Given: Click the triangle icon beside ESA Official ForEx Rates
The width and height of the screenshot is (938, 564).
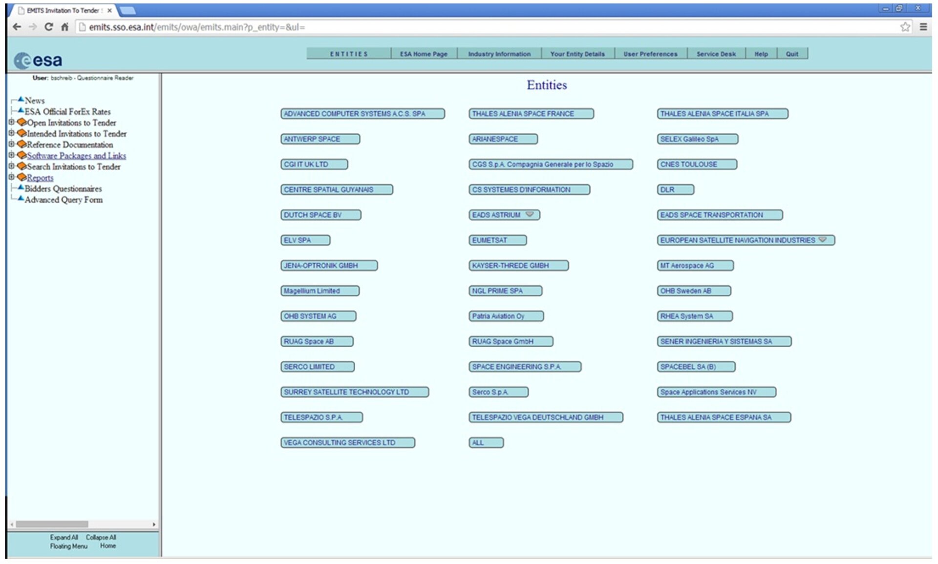Looking at the screenshot, I should tap(21, 110).
